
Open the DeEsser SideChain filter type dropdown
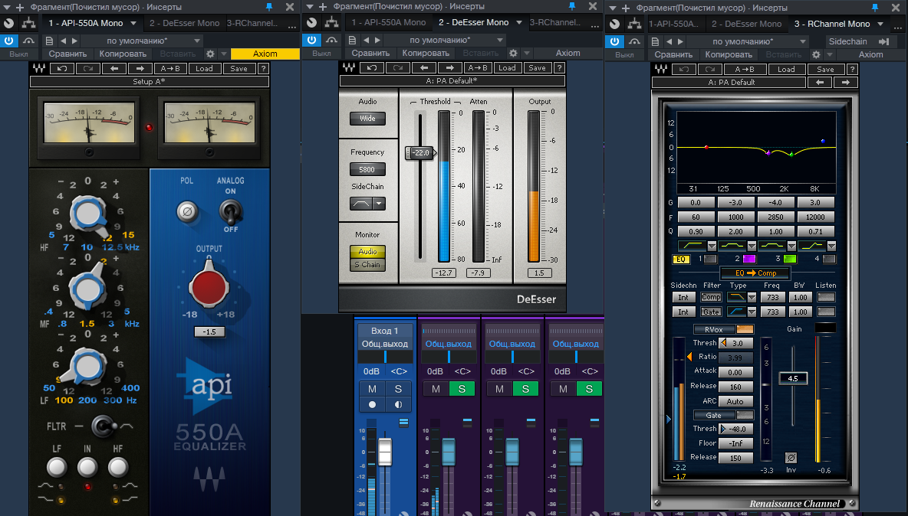tap(380, 204)
